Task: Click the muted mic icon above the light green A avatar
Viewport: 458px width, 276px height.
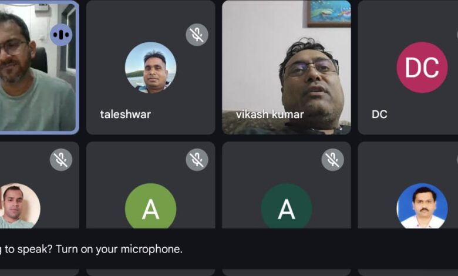Action: pos(197,160)
